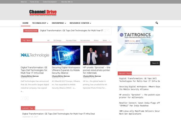Screen dimensions: 181x120
Task: Open the About Us link
Action: click(x=24, y=2)
